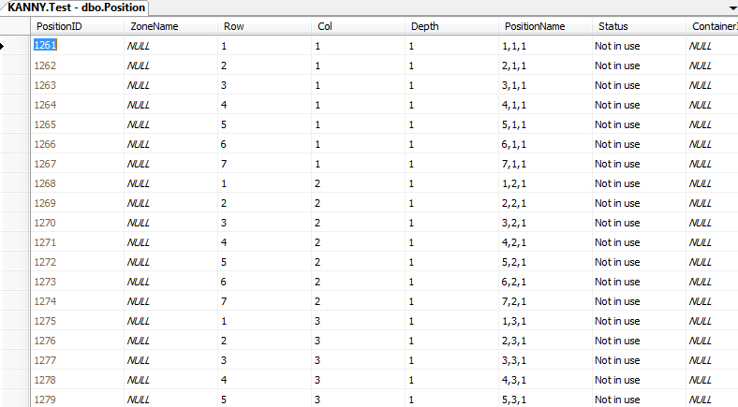The image size is (738, 407).
Task: Select PositionID cell 1270
Action: click(77, 224)
